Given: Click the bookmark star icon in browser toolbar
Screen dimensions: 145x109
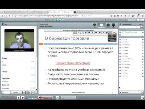Looking at the screenshot, I should click(111, 16).
